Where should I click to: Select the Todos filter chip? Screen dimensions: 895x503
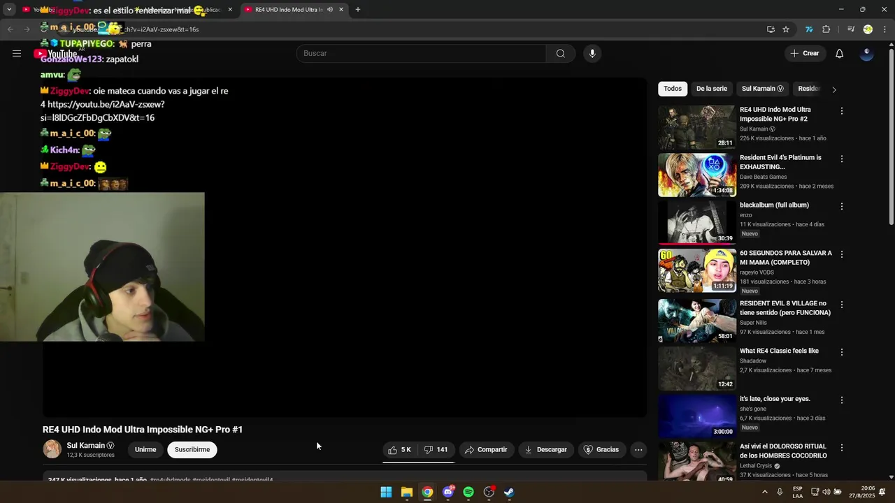tap(673, 89)
